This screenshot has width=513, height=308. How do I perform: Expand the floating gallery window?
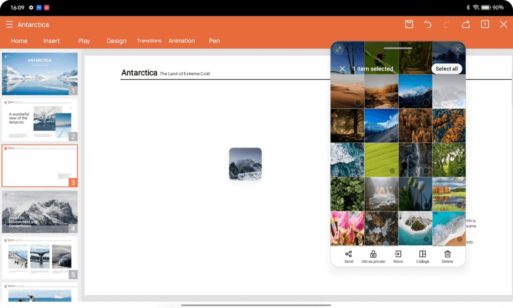(x=338, y=49)
